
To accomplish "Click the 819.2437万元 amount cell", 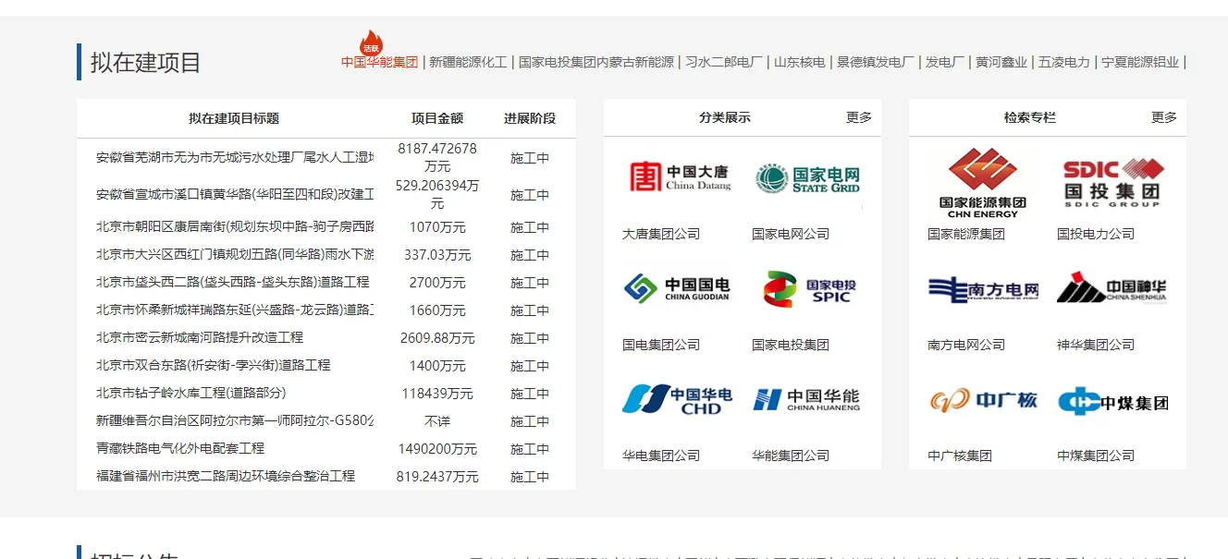I will click(x=437, y=477).
